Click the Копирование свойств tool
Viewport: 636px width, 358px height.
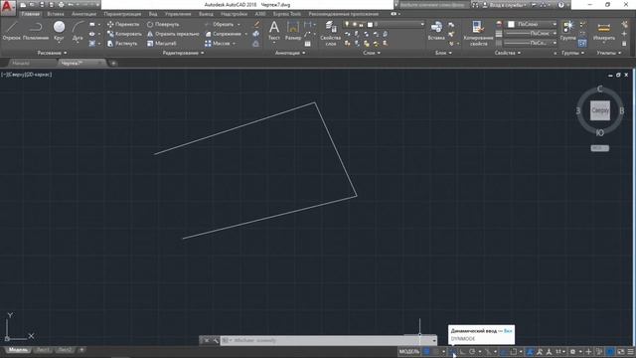click(478, 33)
